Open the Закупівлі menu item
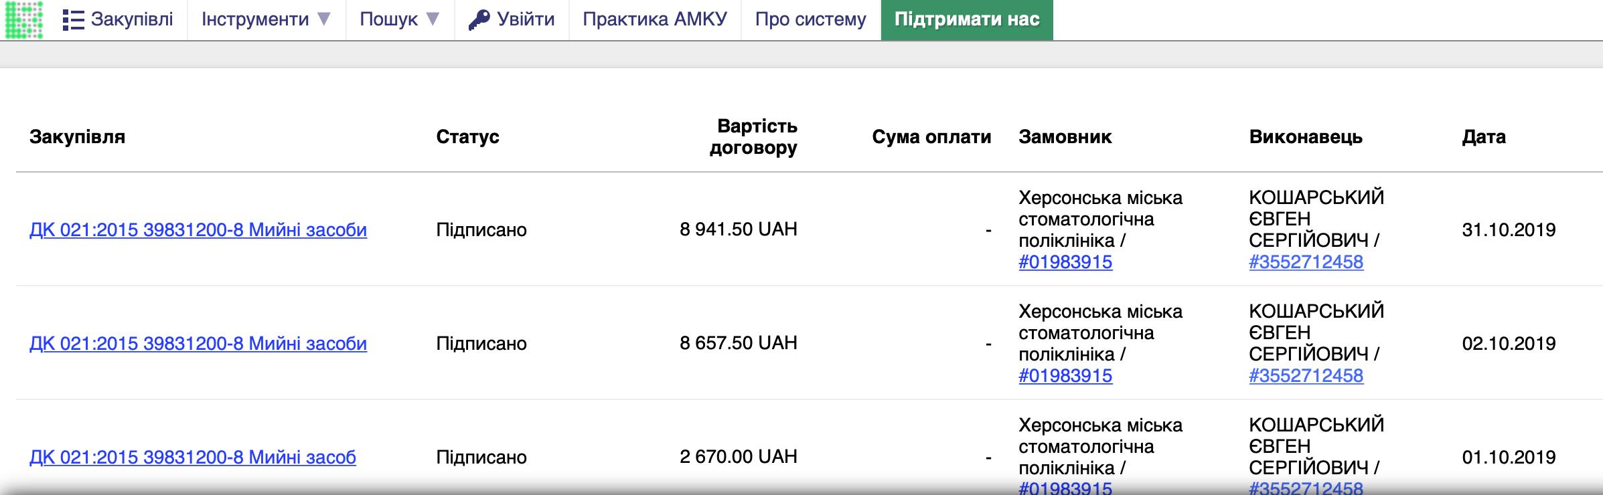This screenshot has height=495, width=1603. 131,19
